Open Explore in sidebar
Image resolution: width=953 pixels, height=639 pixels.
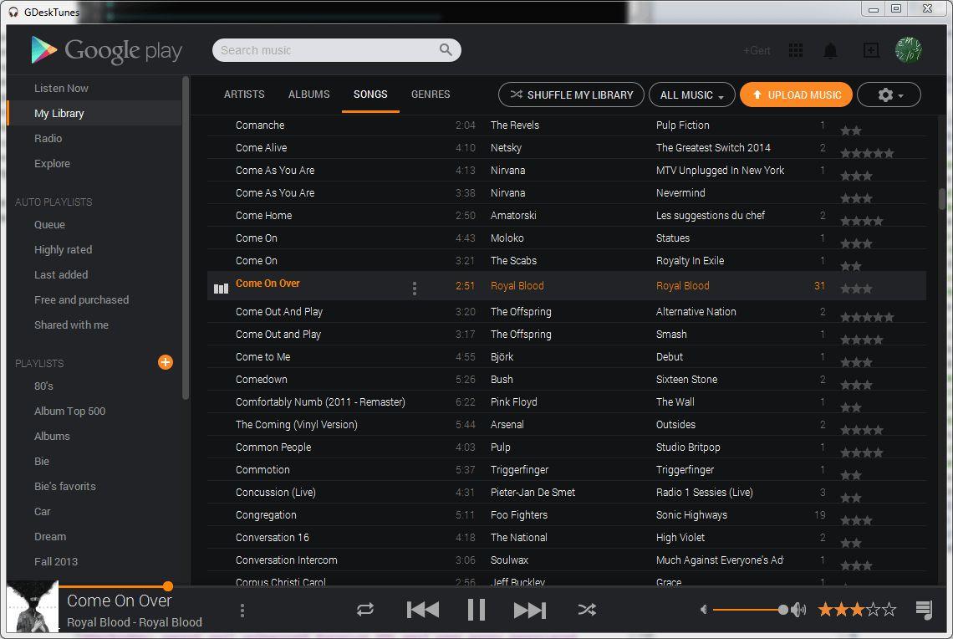tap(52, 164)
